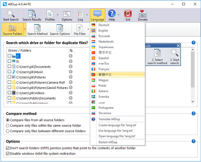Image resolution: width=201 pixels, height=162 pixels.
Task: Click the Videos folder film icon
Action: point(14,93)
